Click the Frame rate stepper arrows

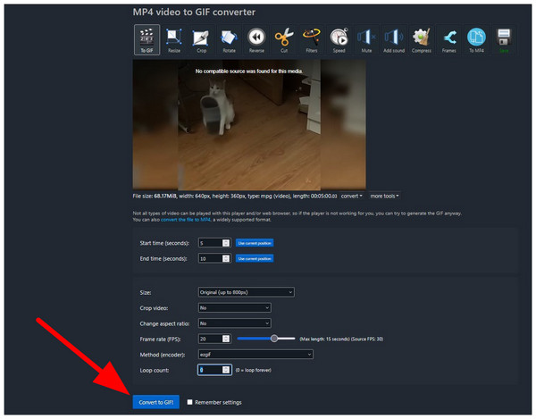[x=226, y=339]
